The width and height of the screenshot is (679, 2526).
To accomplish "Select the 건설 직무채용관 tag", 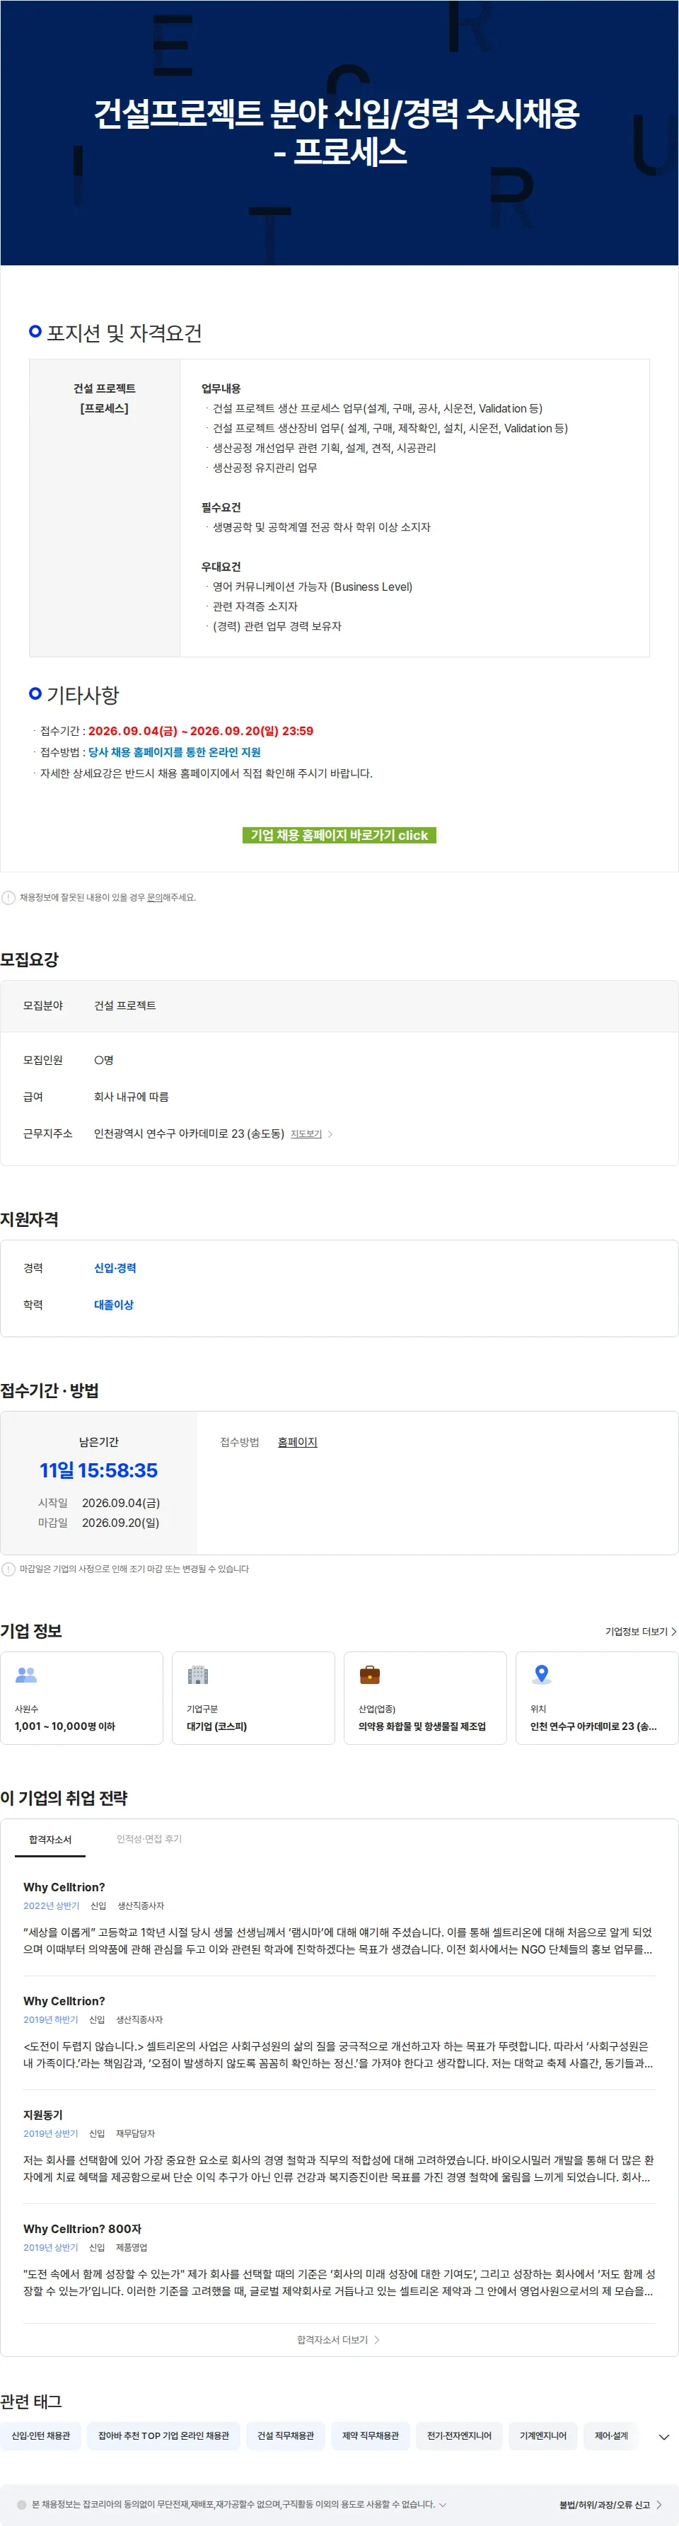I will [x=286, y=2435].
